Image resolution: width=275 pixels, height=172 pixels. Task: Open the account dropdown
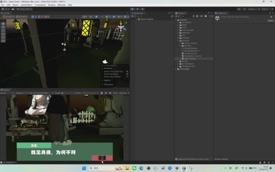point(5,9)
